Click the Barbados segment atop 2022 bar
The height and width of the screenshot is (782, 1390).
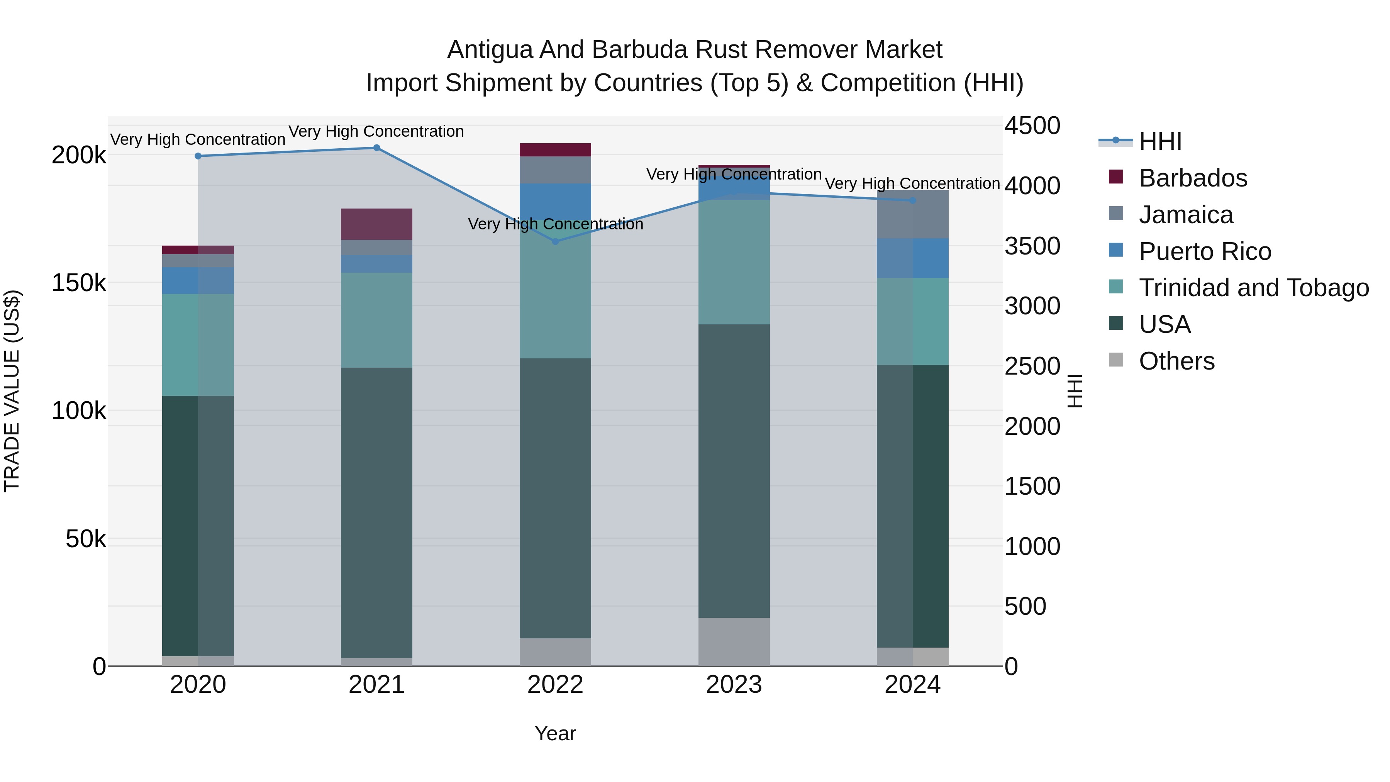(x=555, y=150)
